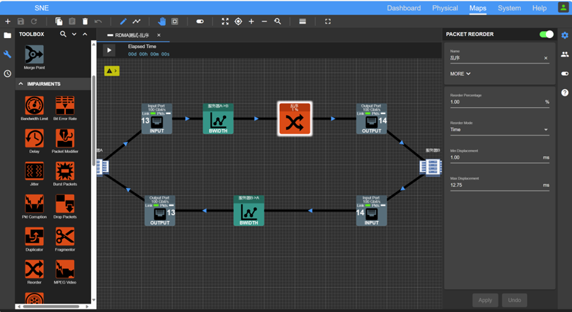Open the Maps menu
The height and width of the screenshot is (312, 572).
(x=478, y=8)
